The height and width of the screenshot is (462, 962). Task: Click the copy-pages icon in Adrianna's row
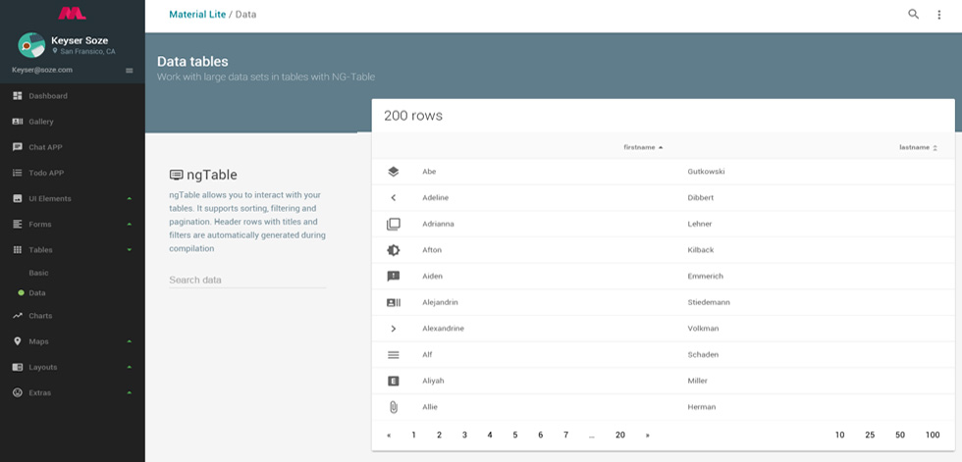pyautogui.click(x=394, y=225)
